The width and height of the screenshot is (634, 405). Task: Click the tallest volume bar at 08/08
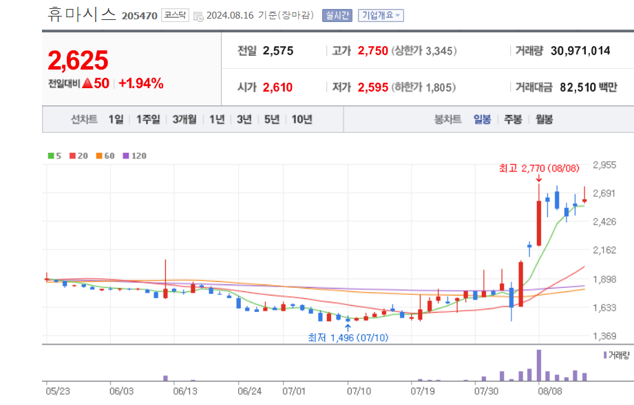[539, 365]
